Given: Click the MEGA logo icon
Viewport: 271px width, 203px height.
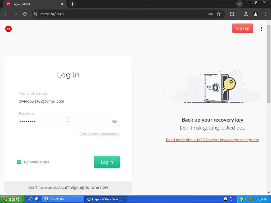Looking at the screenshot, I should click(x=8, y=29).
